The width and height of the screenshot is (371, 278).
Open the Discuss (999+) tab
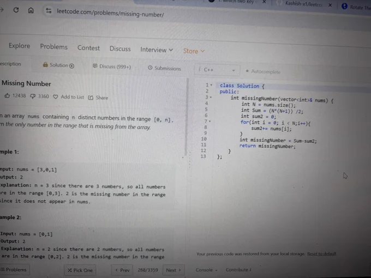point(112,67)
